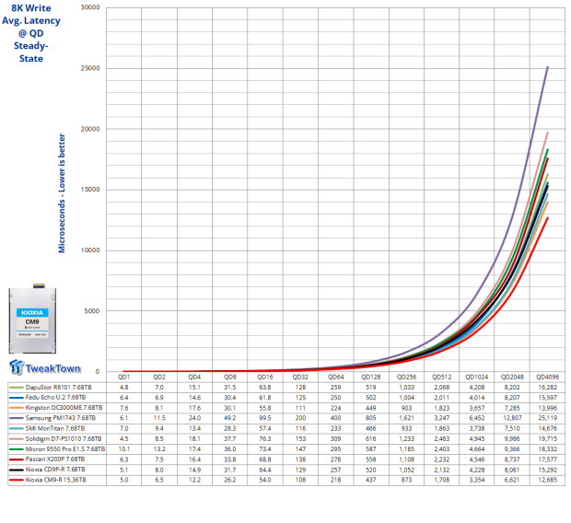Select the Micron 9550 Pro E1.S 7.68TB label
Viewport: 571px width, 523px height.
[x=65, y=449]
